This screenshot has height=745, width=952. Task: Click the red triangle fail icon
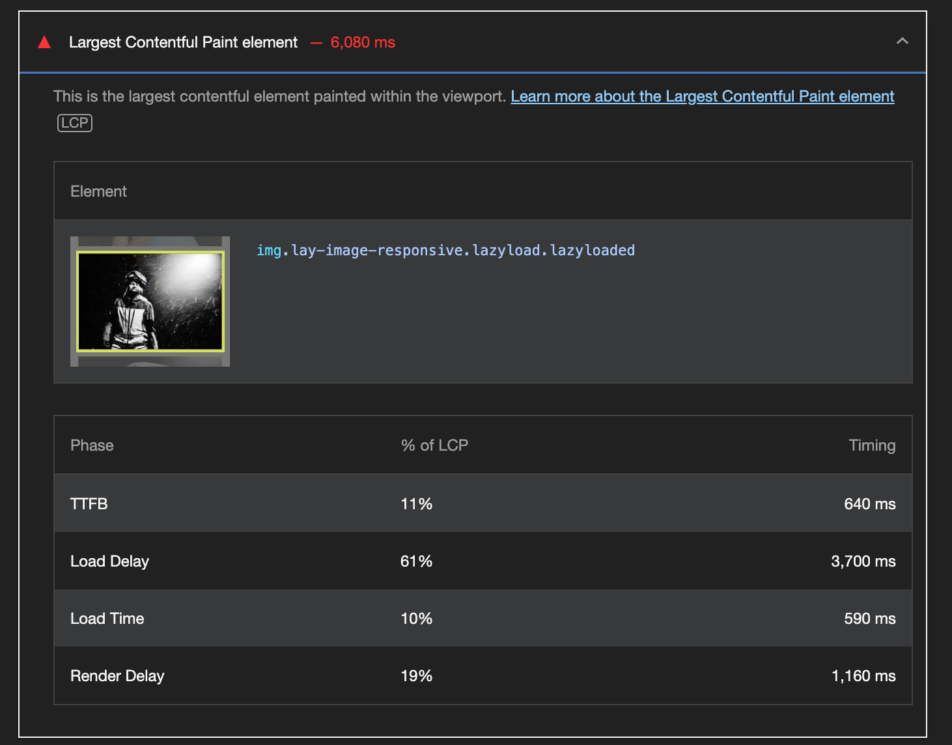tap(44, 43)
